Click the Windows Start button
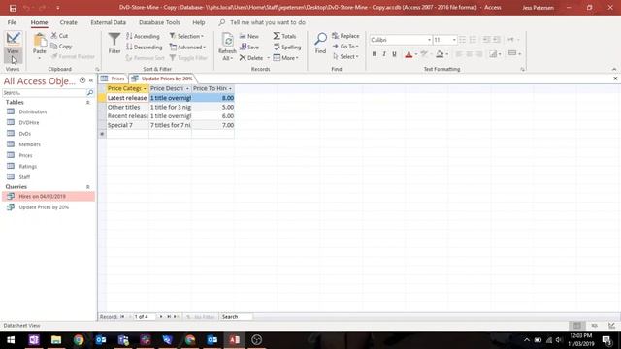This screenshot has height=349, width=621. coord(11,340)
